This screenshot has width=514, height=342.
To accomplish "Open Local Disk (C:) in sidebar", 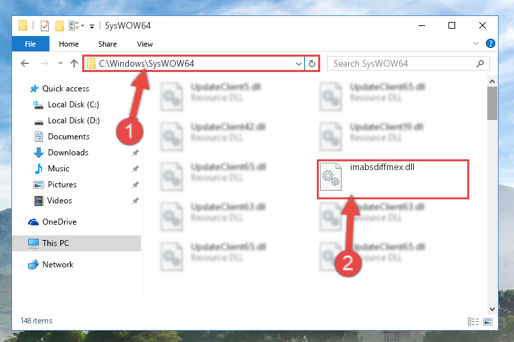I will [x=74, y=105].
